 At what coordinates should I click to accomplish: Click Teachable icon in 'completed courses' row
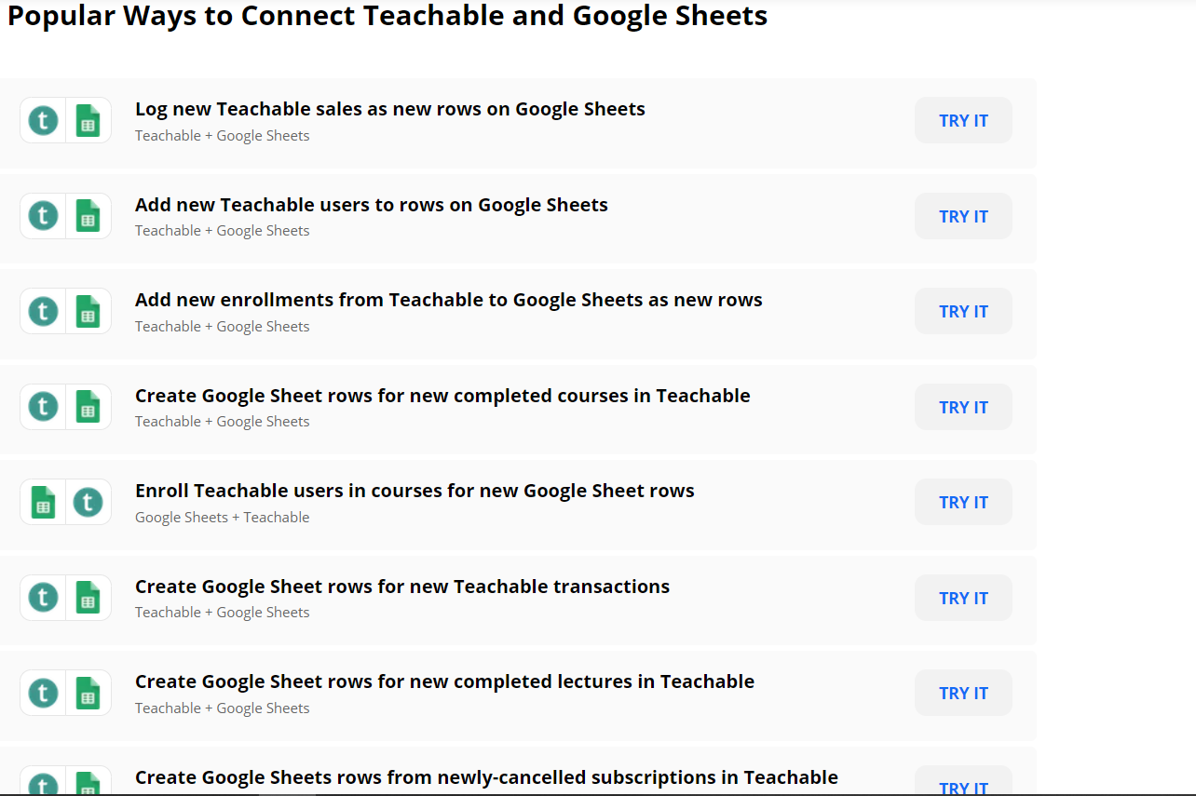(43, 407)
